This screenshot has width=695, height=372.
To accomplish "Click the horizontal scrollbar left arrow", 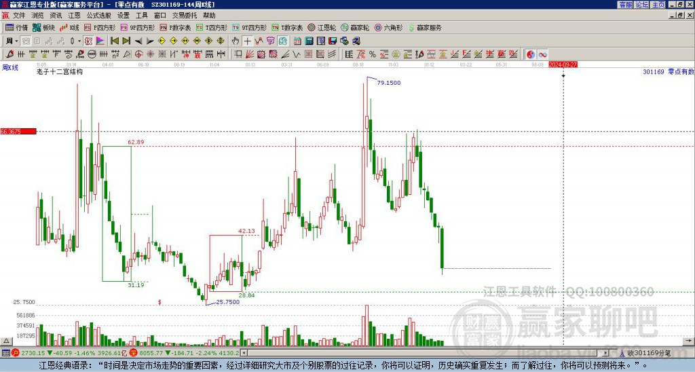I will coord(244,353).
